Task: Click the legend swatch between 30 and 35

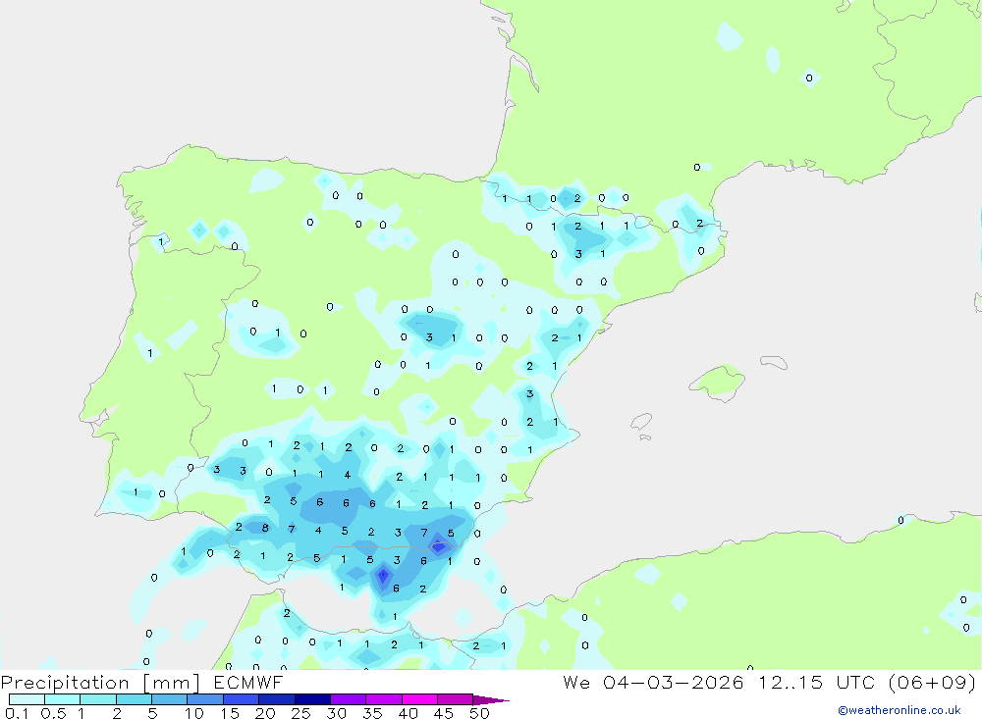Action: (349, 699)
